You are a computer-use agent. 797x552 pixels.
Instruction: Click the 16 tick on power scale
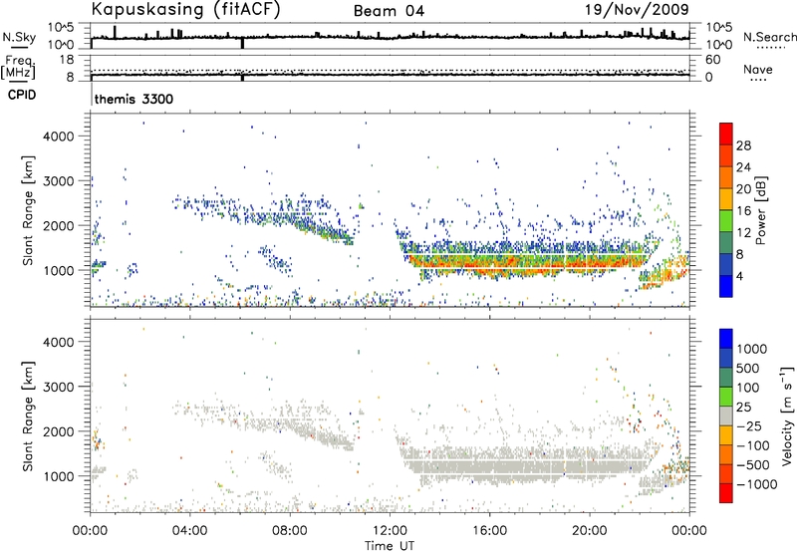pos(743,211)
